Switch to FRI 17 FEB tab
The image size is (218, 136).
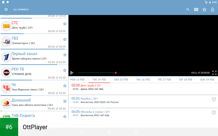point(164,79)
